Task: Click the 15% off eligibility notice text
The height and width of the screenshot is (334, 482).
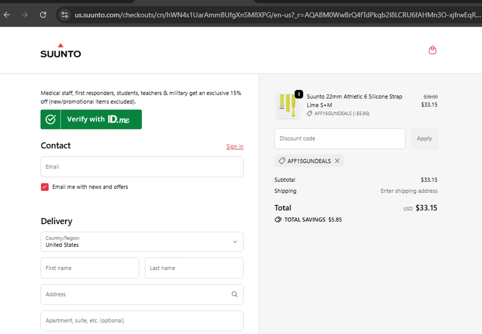Action: pyautogui.click(x=141, y=97)
